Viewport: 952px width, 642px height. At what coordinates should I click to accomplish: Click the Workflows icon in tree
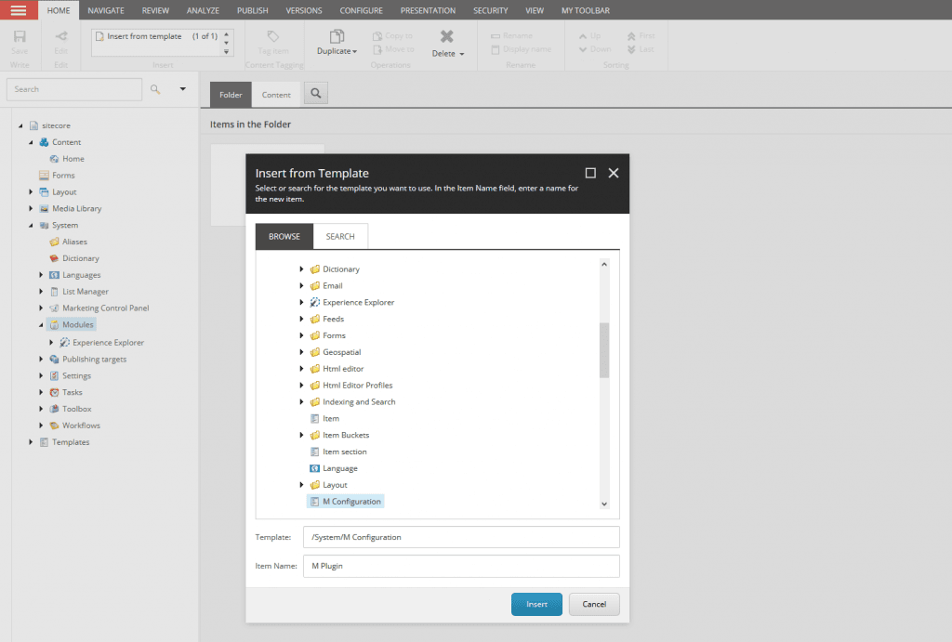54,426
